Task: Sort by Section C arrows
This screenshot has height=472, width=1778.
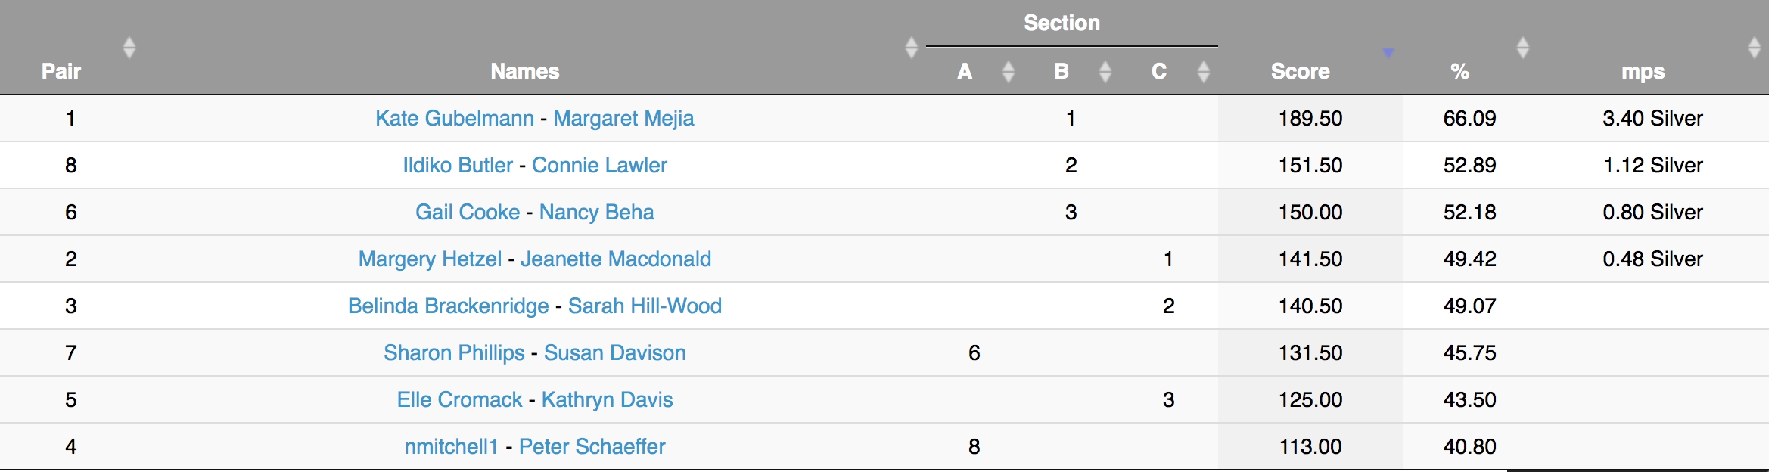Action: (x=1203, y=72)
